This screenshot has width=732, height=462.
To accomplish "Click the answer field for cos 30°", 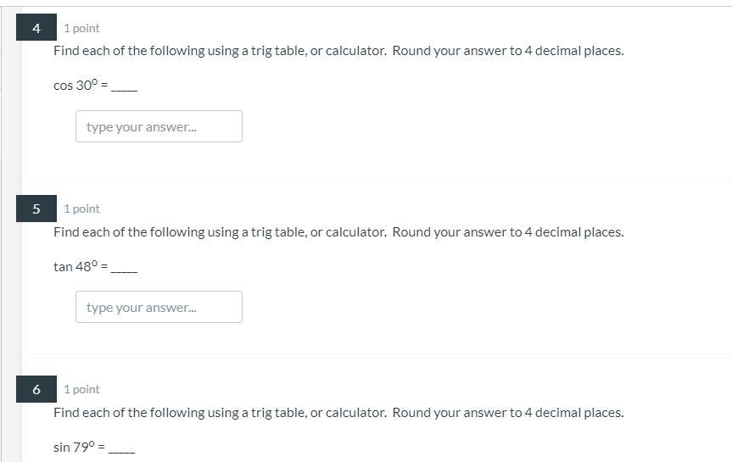I will pos(159,126).
